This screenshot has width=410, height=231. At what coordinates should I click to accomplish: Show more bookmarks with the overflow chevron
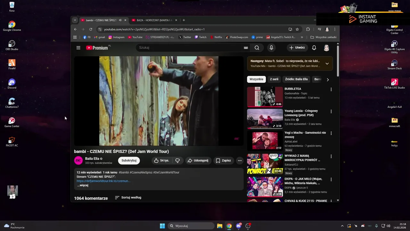click(302, 37)
